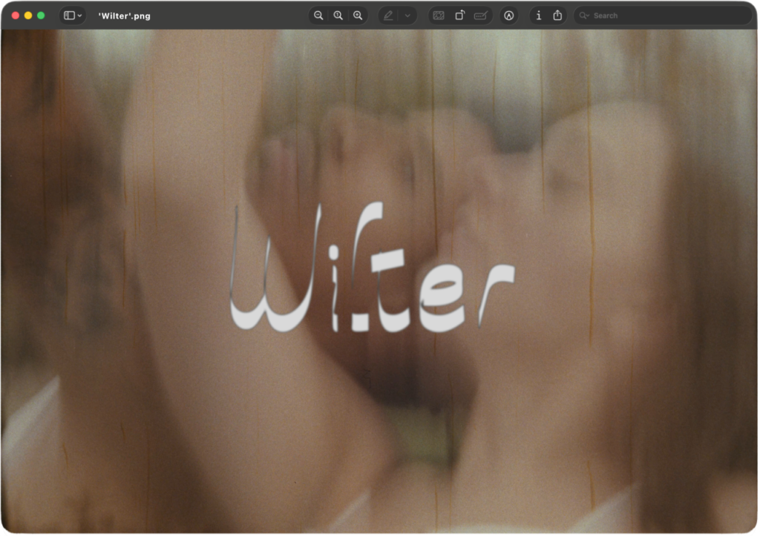The height and width of the screenshot is (536, 760).
Task: Click the Remove Background icon
Action: coord(439,16)
